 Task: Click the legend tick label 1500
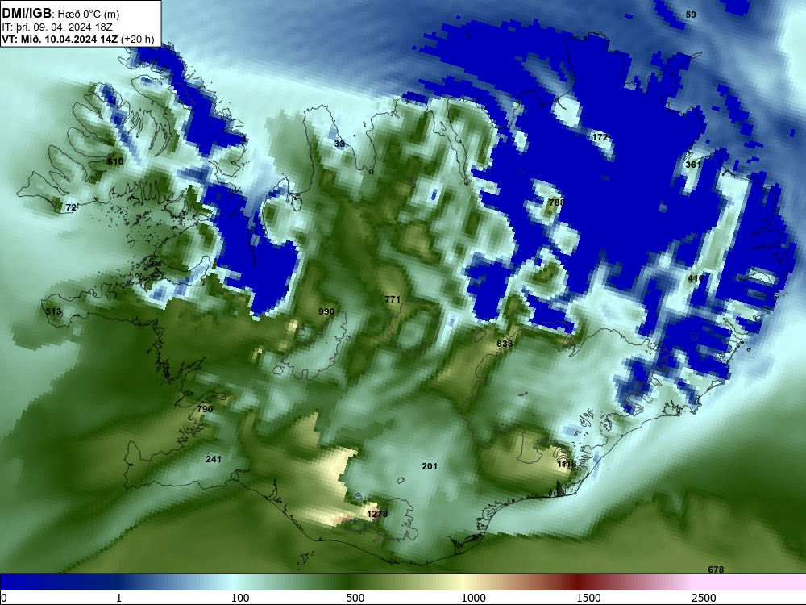[588, 598]
